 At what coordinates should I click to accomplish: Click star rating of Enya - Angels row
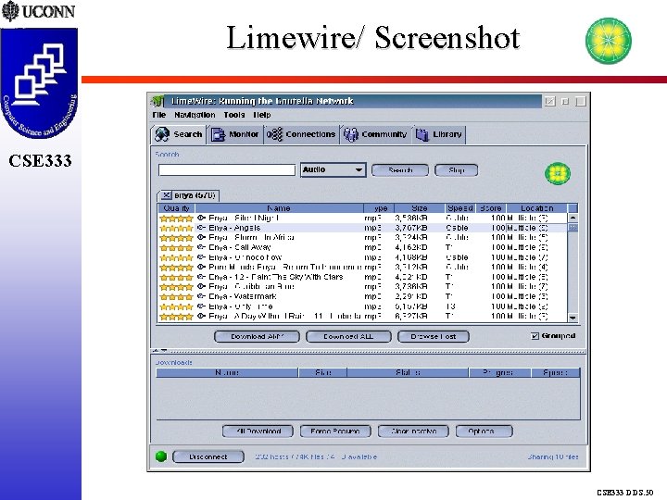click(x=176, y=229)
